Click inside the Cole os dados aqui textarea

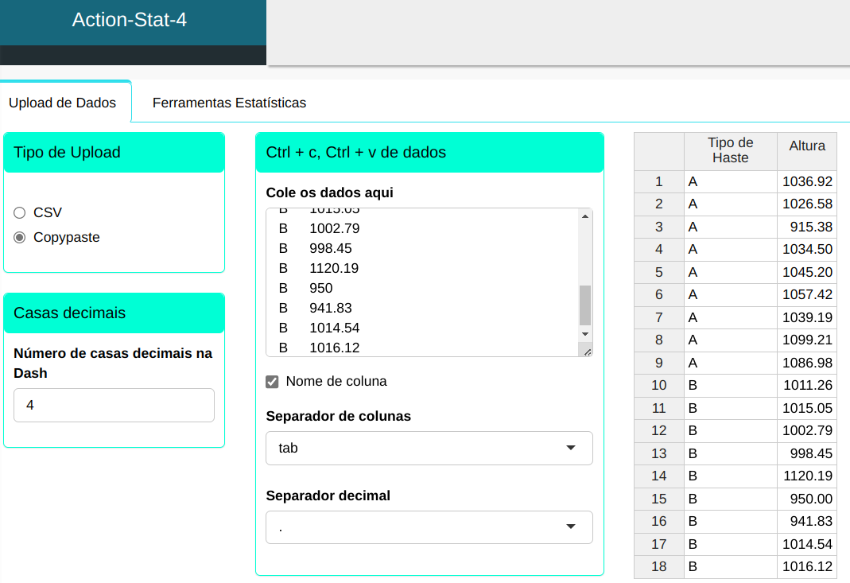coord(421,278)
